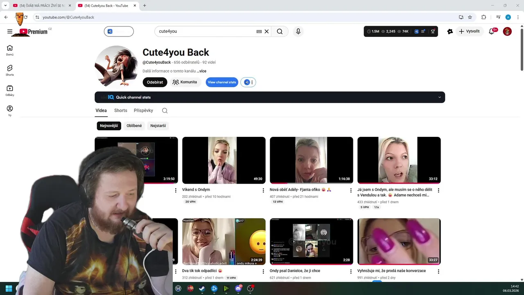
Task: Click the vidIQ trophy icon
Action: pos(433,32)
